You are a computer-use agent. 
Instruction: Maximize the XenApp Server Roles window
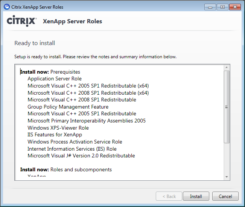(222, 6)
